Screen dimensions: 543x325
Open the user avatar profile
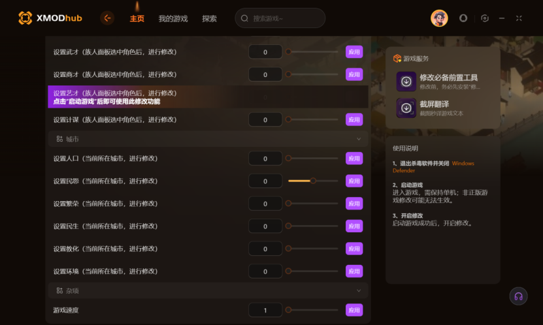tap(439, 18)
